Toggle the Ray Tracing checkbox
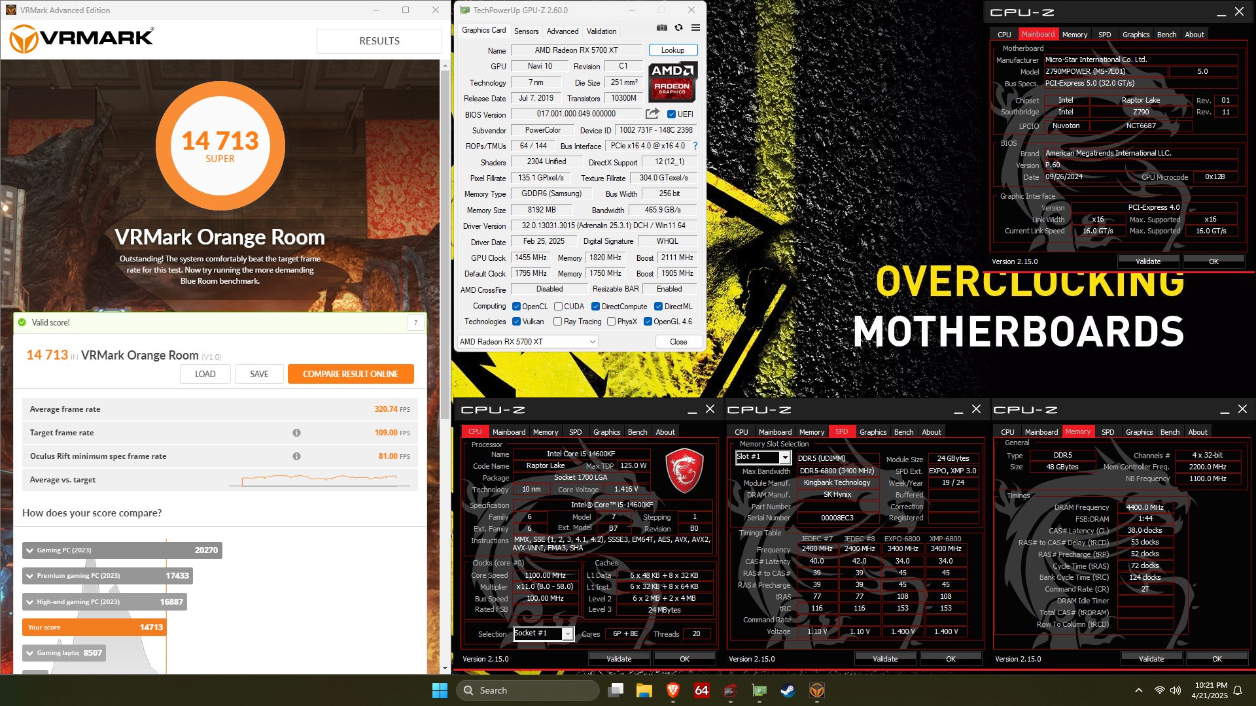The image size is (1256, 706). 557,322
